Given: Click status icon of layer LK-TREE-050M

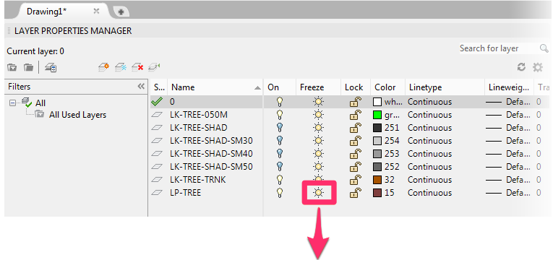Looking at the screenshot, I should [157, 115].
